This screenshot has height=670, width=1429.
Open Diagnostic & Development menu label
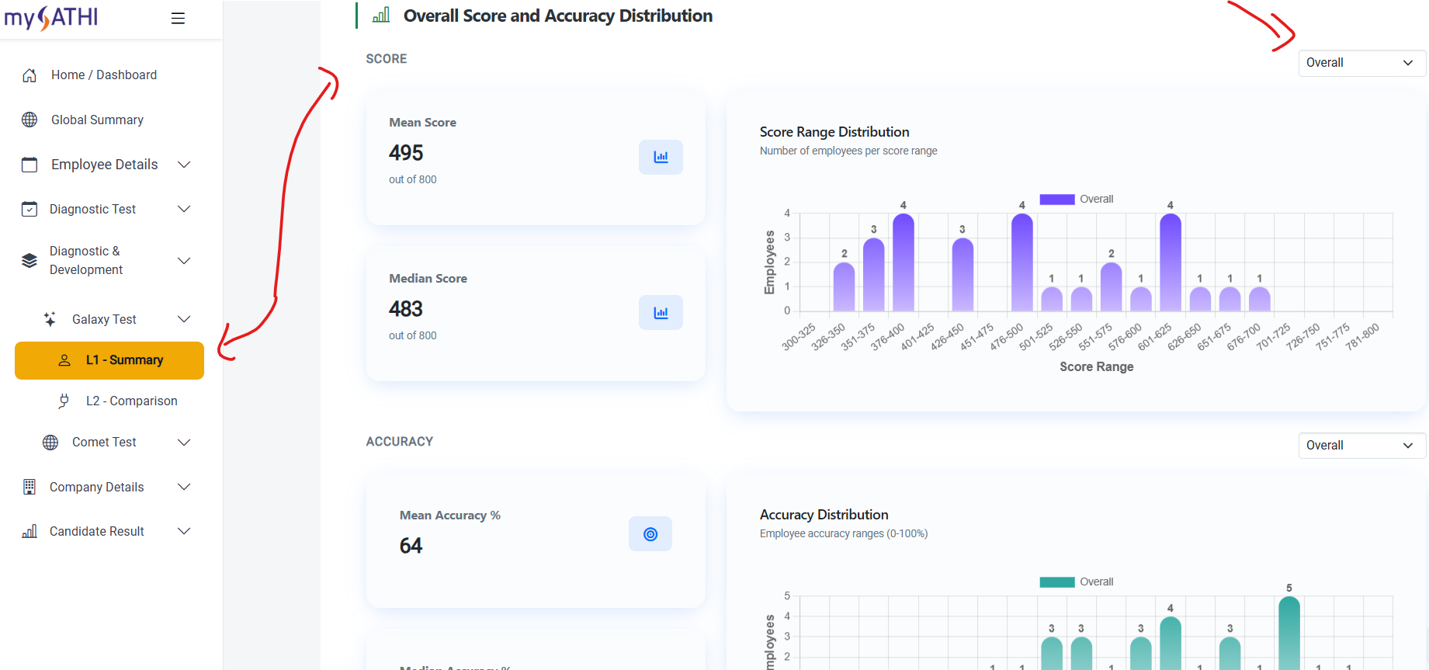(85, 260)
